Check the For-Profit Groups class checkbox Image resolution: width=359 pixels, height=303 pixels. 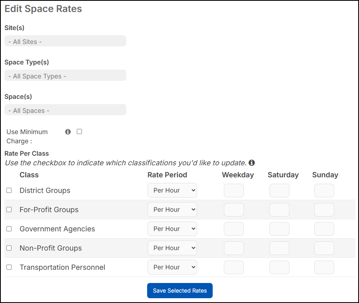tap(9, 209)
